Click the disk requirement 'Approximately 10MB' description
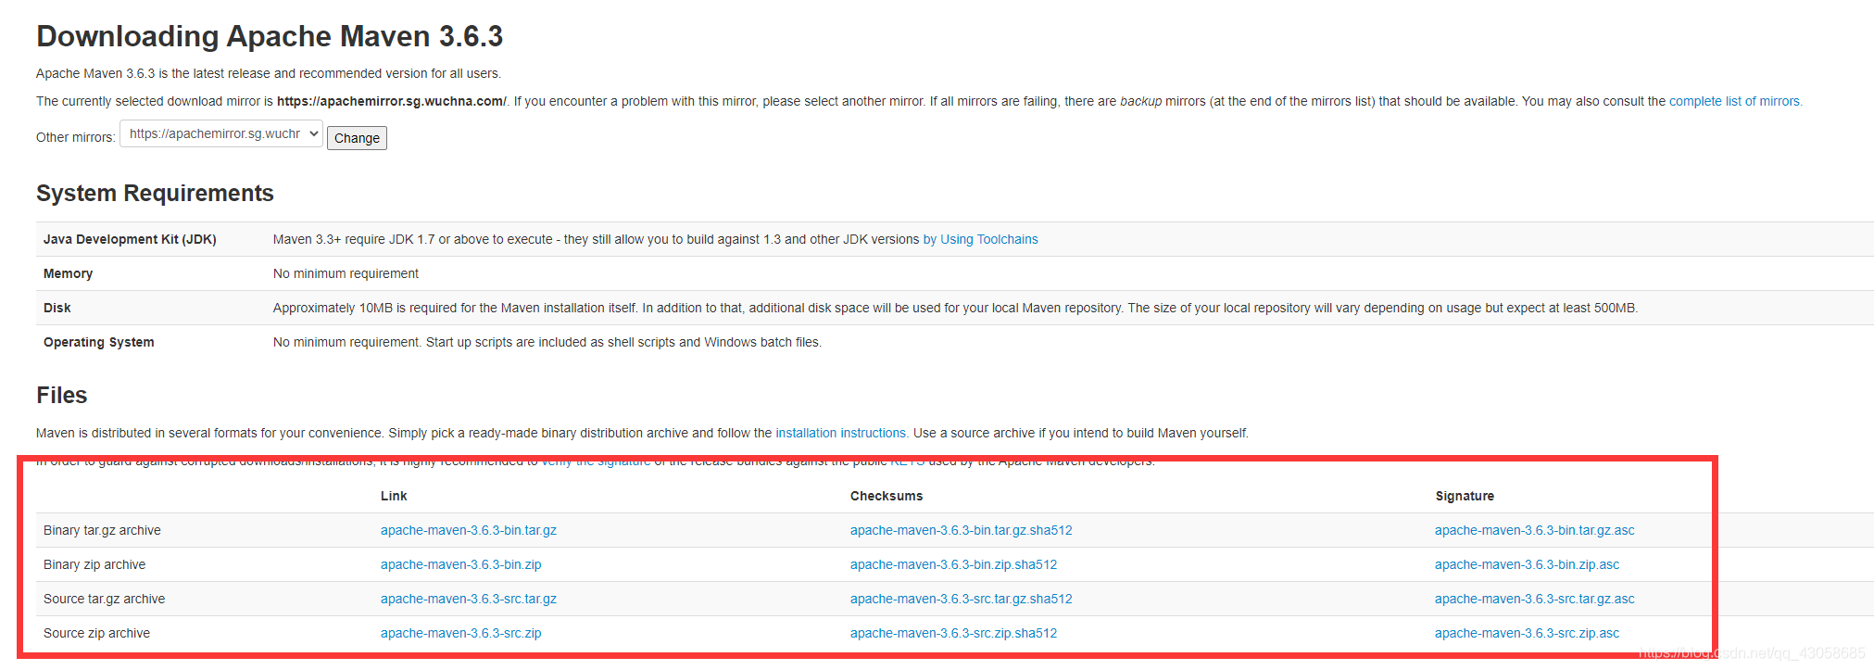The height and width of the screenshot is (670, 1874). [x=955, y=308]
